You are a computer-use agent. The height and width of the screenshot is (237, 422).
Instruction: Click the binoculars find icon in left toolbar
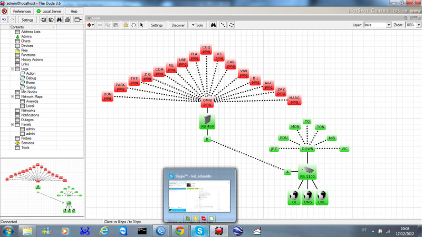[x=59, y=19]
